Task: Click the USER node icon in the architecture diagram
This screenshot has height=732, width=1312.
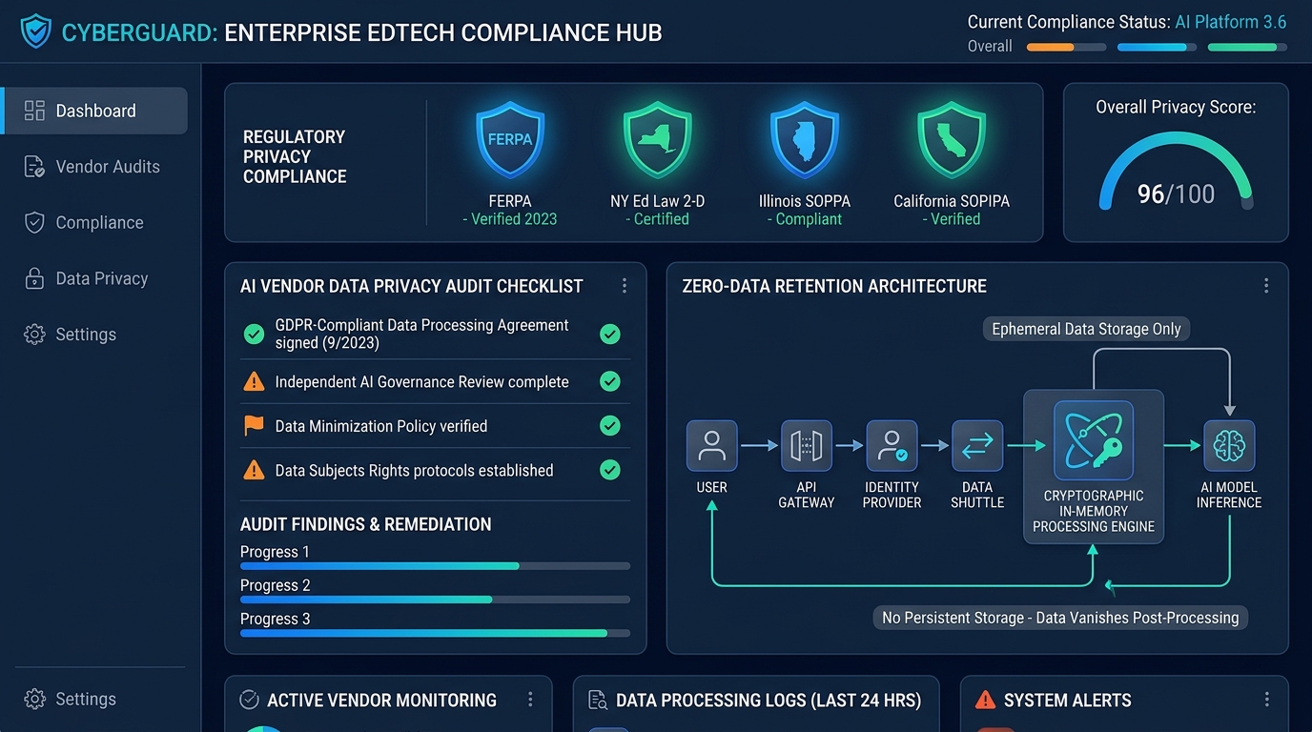Action: [x=711, y=445]
